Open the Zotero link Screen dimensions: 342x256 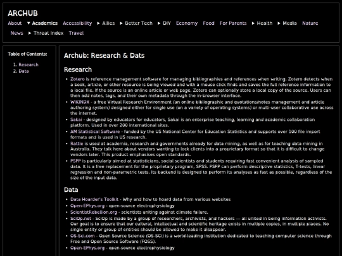point(77,79)
